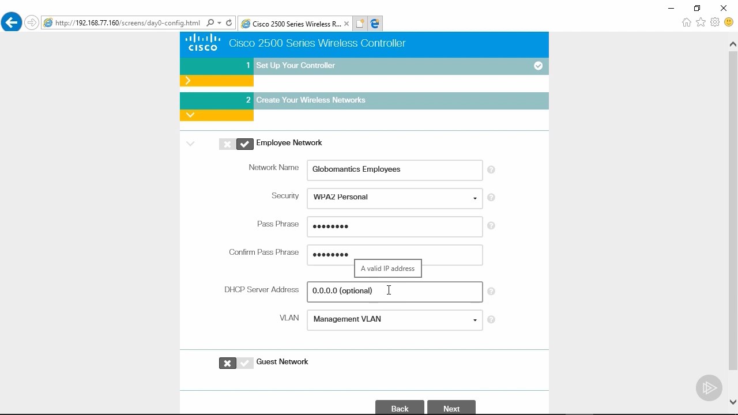Enable Guest Network with the check toggle
Image resolution: width=738 pixels, height=415 pixels.
click(x=245, y=363)
